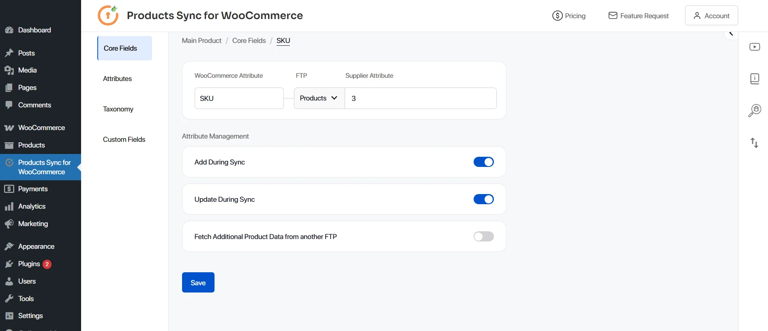Click the Supplier Attribute input showing 3
This screenshot has height=331, width=768.
[x=420, y=98]
